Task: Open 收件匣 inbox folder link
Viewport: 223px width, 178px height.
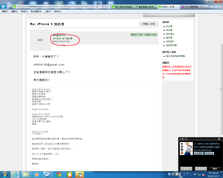Action: [x=169, y=26]
